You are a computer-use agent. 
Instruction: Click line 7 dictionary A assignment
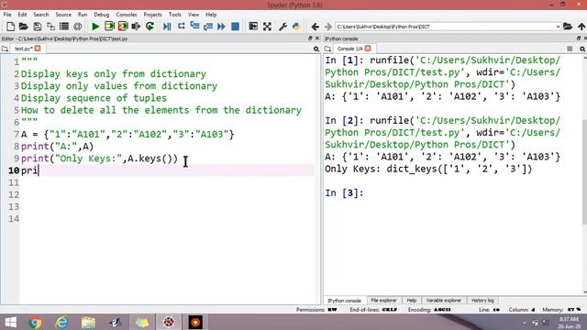click(127, 134)
